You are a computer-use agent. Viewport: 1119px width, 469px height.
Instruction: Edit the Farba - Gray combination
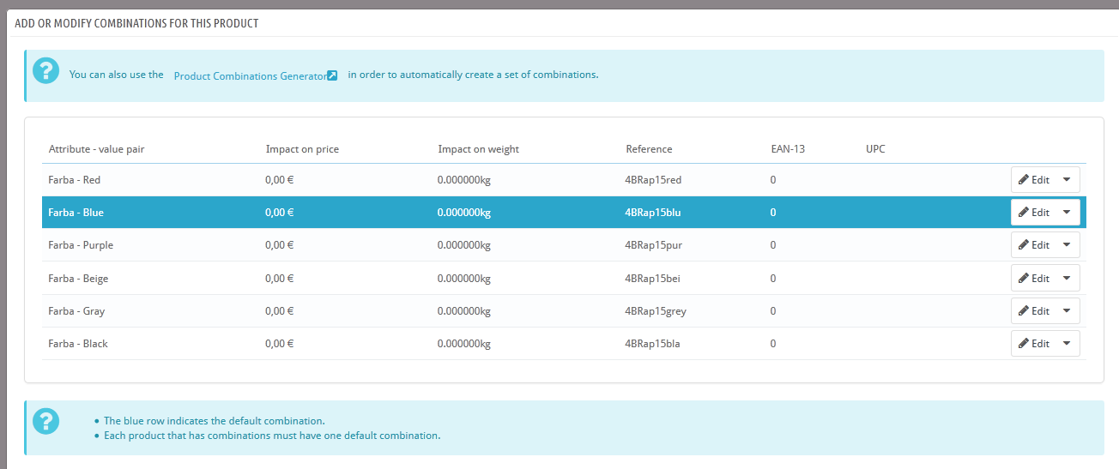pyautogui.click(x=1034, y=311)
